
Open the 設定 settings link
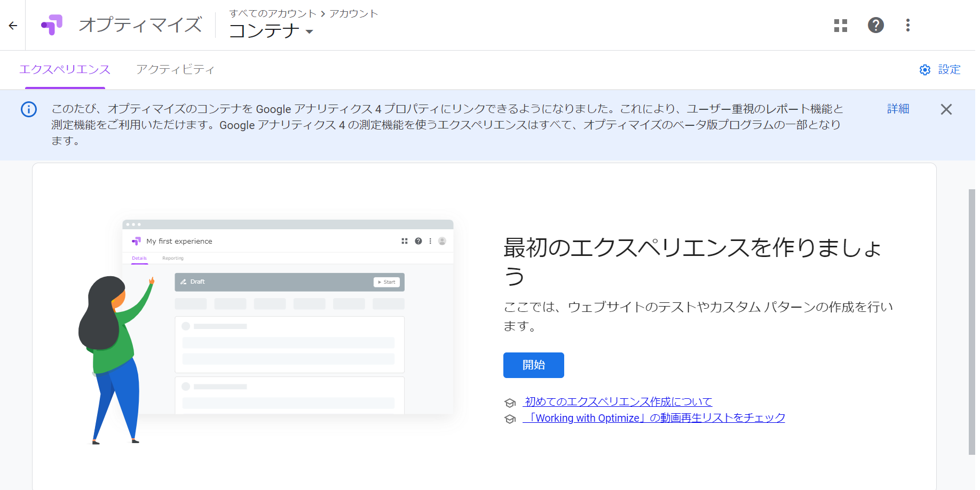950,69
